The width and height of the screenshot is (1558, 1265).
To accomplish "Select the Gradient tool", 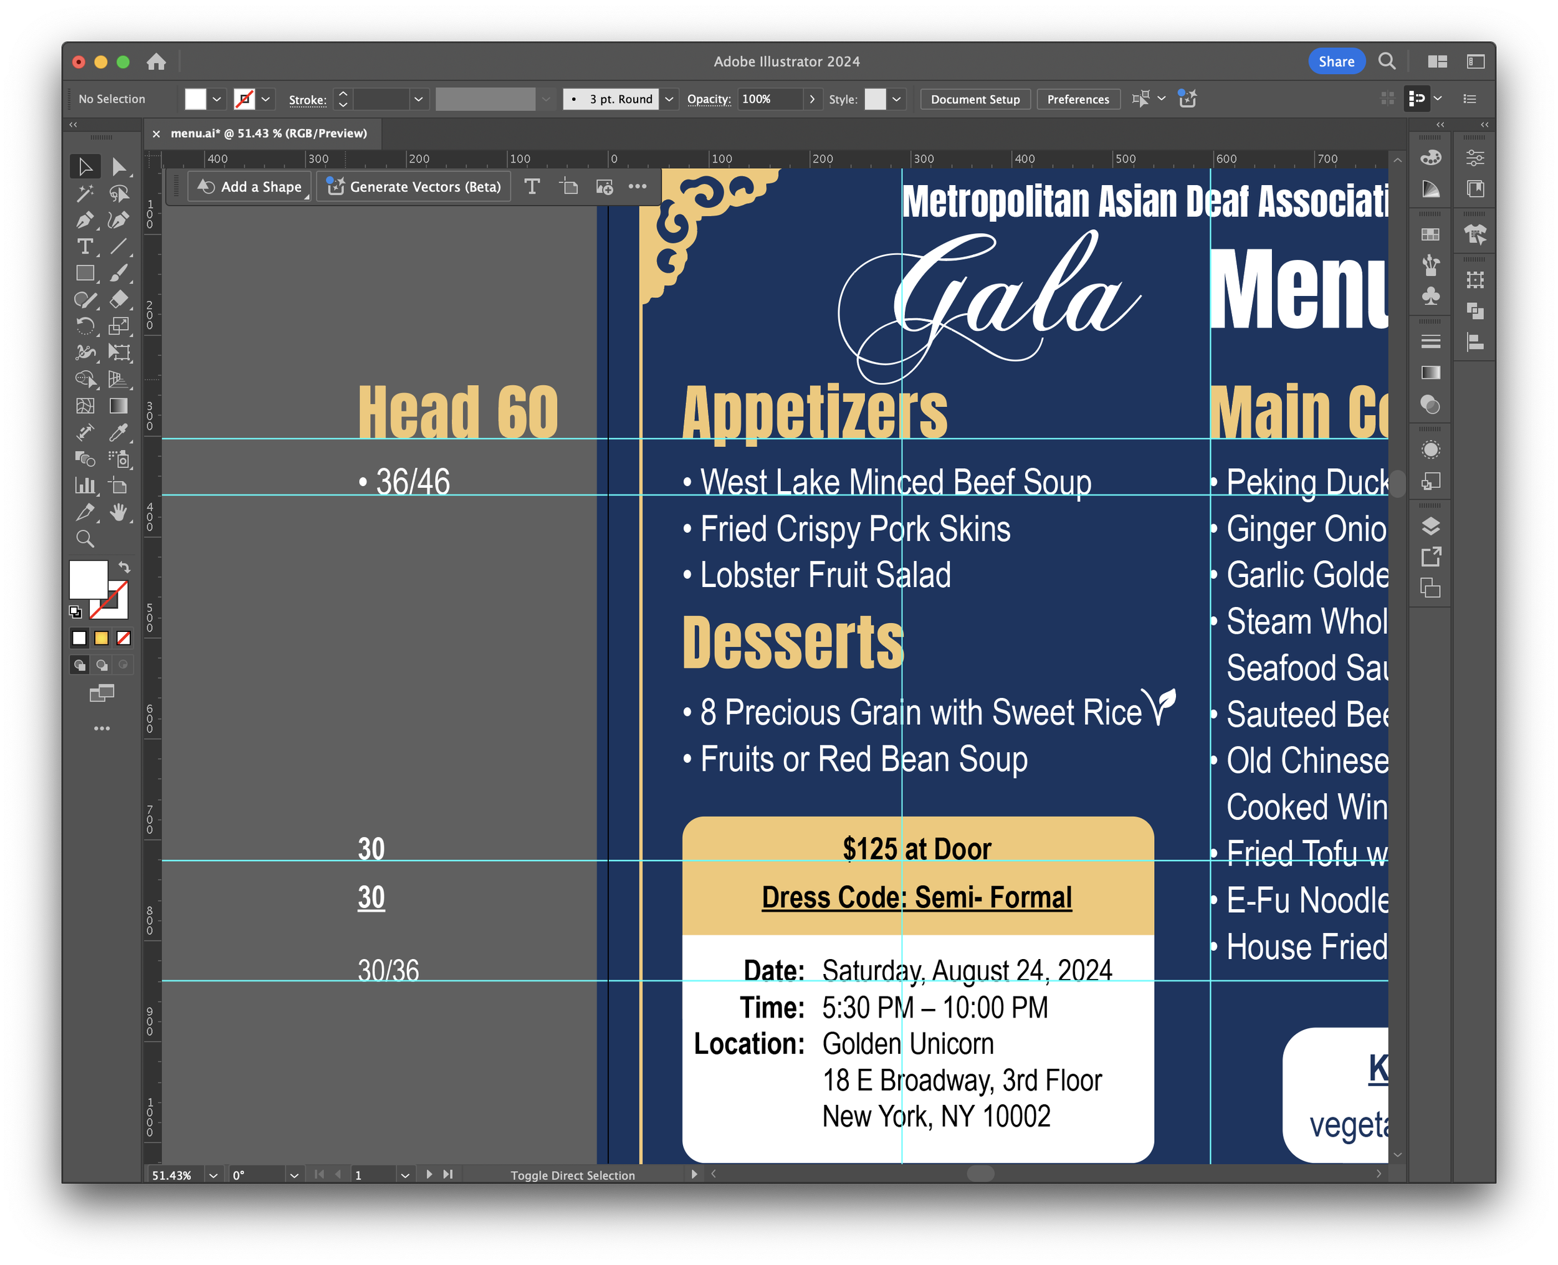I will [118, 406].
